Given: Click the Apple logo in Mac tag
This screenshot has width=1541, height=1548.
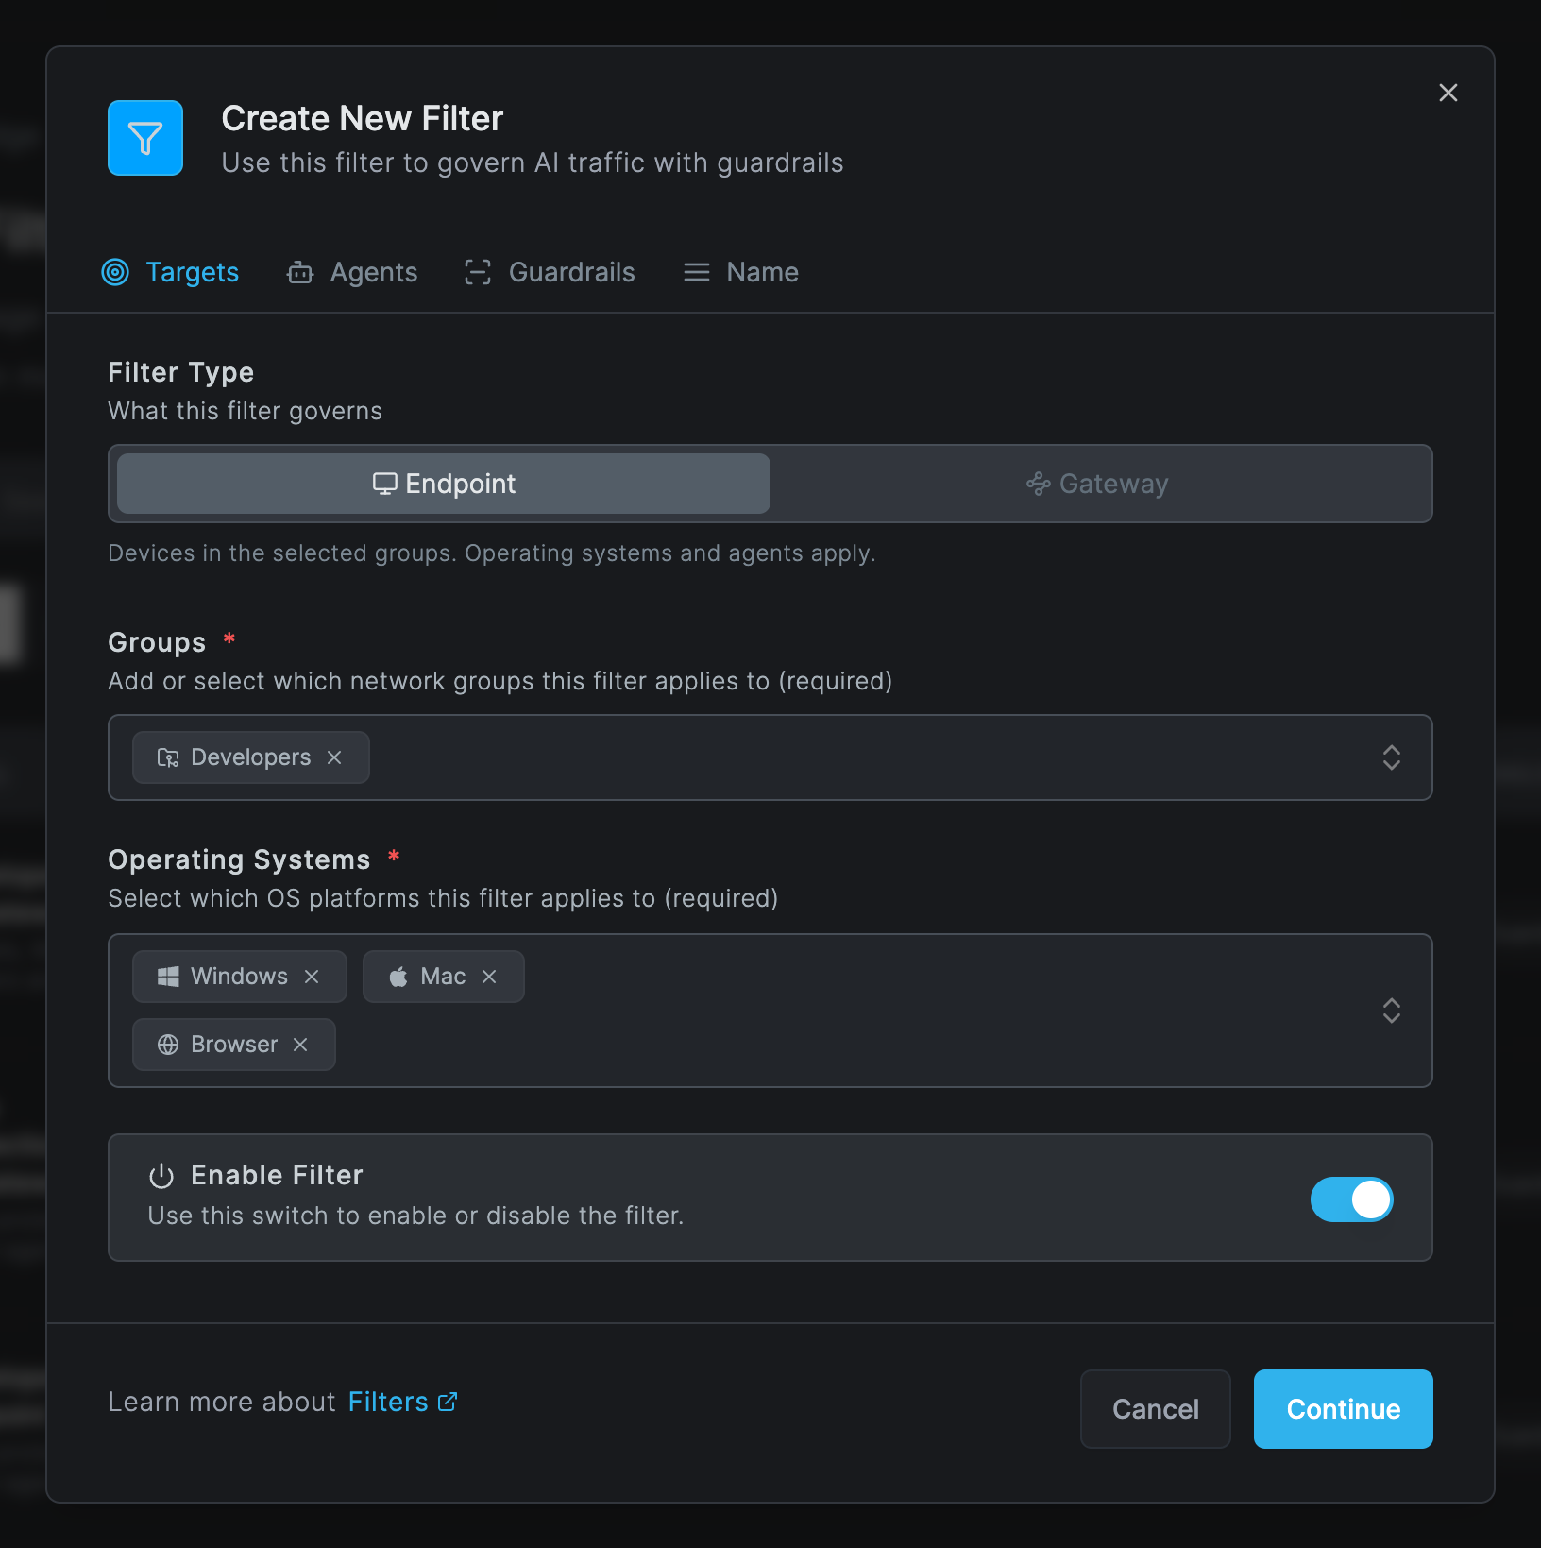Looking at the screenshot, I should 398,977.
